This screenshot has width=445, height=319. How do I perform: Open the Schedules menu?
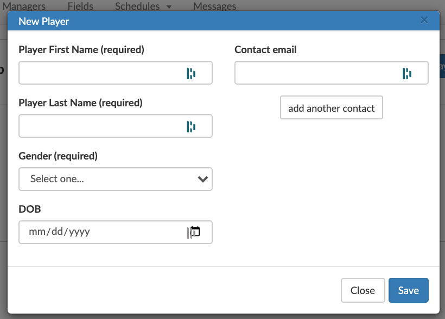tap(137, 7)
